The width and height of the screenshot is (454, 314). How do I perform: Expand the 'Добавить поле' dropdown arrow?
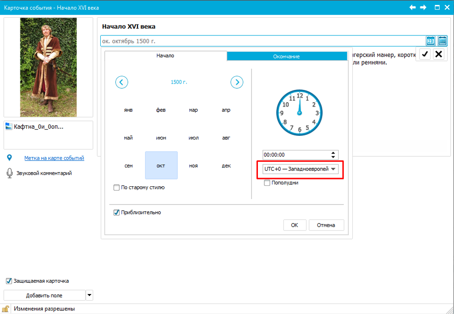pos(89,295)
